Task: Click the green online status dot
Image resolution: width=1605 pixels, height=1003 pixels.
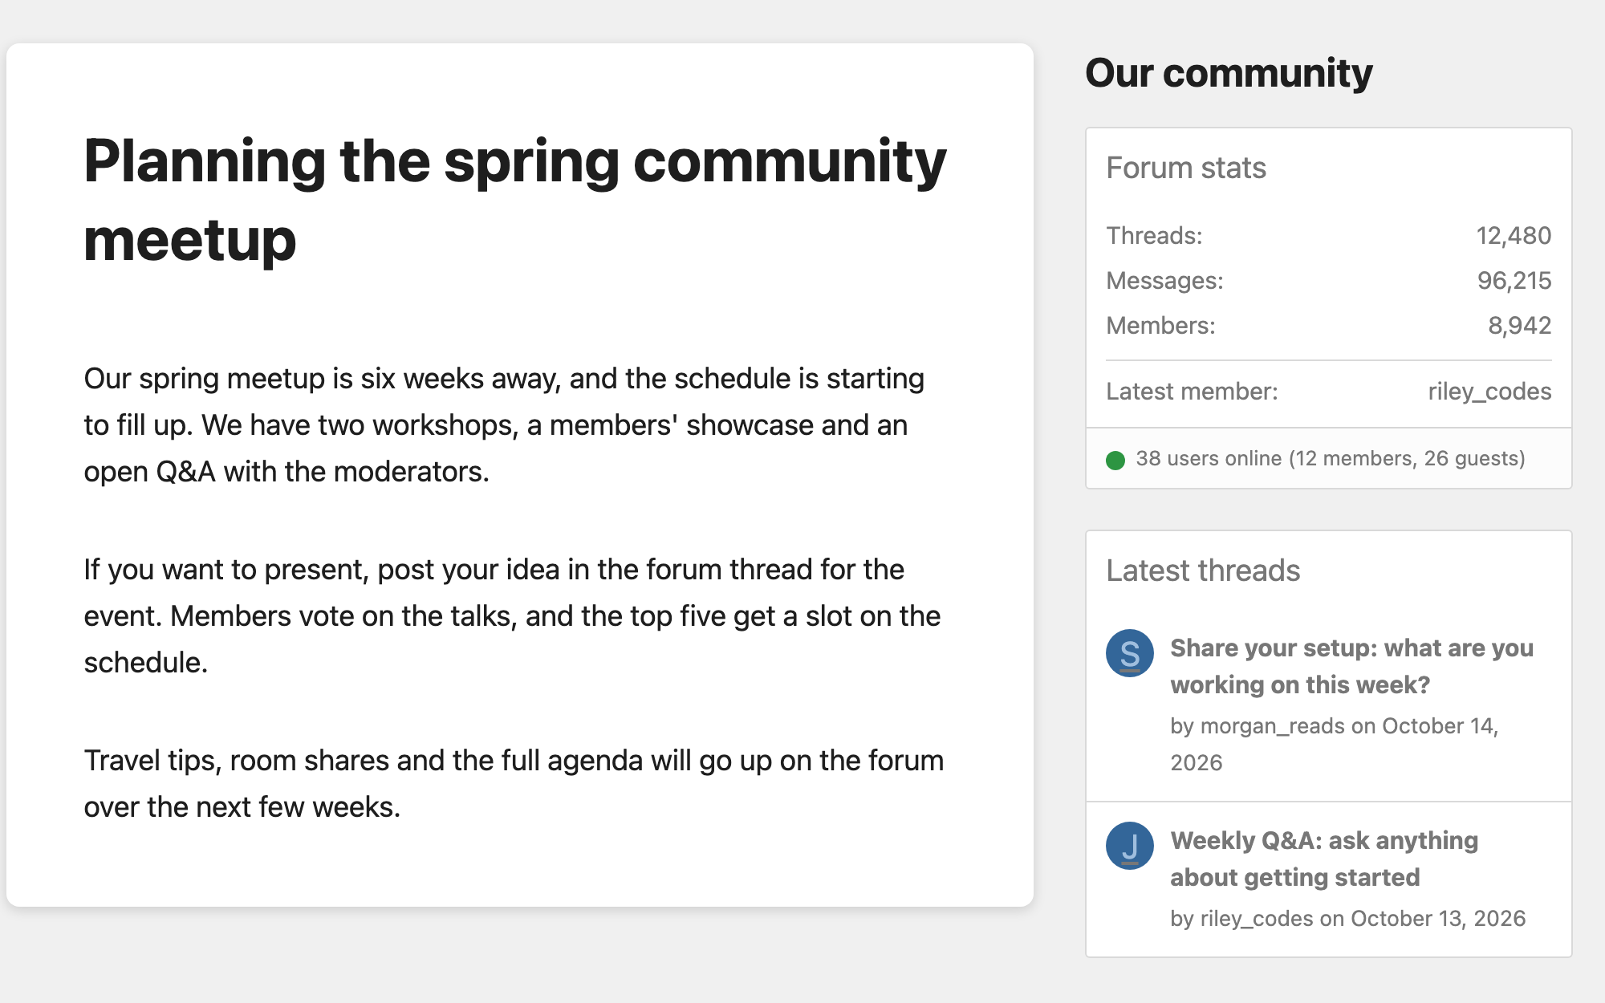Action: click(x=1115, y=460)
